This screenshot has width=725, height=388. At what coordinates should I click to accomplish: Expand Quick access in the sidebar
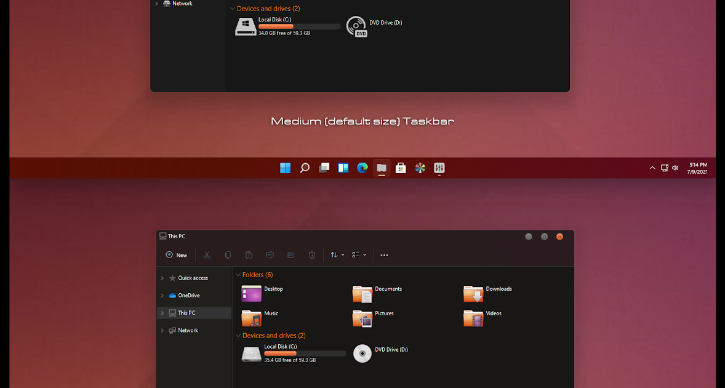162,278
